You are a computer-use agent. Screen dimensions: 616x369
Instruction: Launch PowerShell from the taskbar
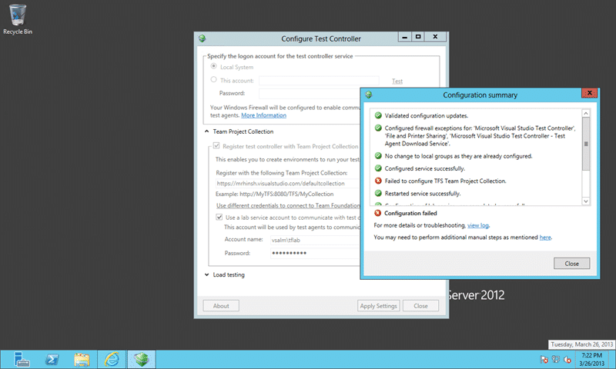pyautogui.click(x=52, y=359)
